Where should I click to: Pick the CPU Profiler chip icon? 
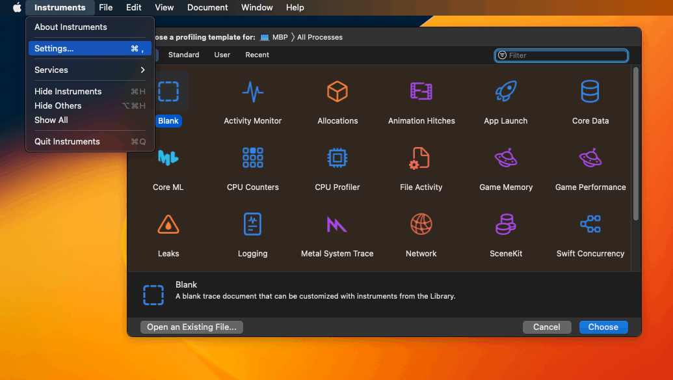coord(337,157)
